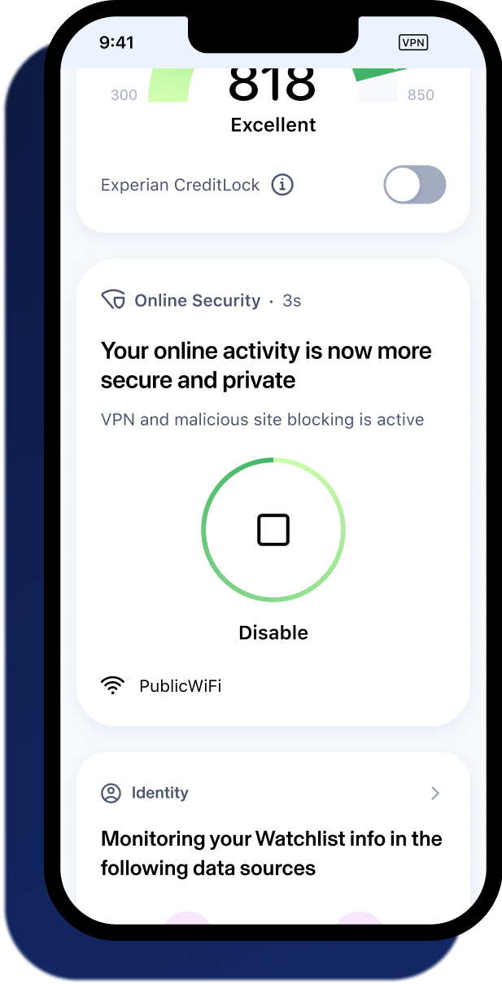Image resolution: width=502 pixels, height=984 pixels.
Task: Tap the Identity person icon
Action: pyautogui.click(x=111, y=793)
